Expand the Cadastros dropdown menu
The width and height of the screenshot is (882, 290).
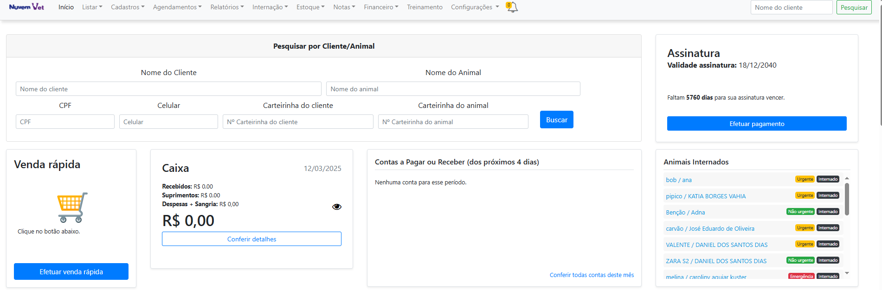[128, 7]
